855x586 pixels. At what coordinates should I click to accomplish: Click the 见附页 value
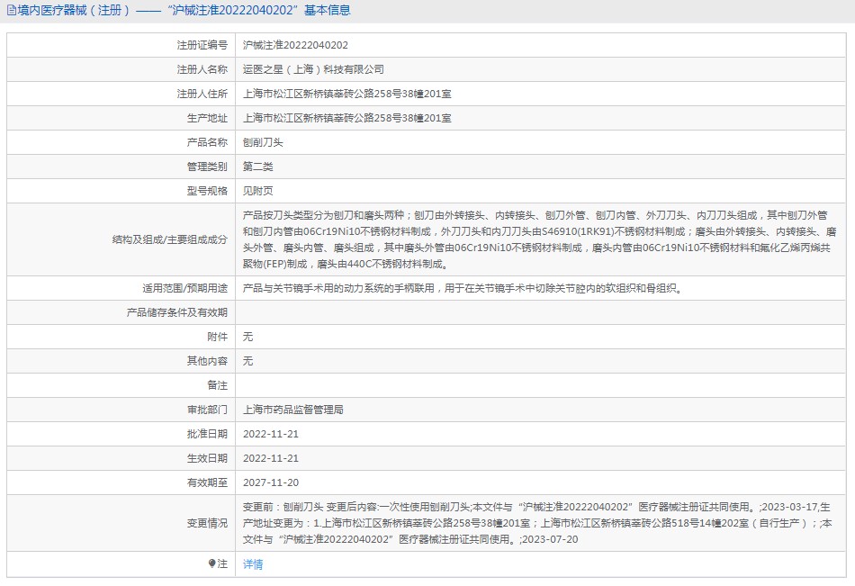coord(258,191)
